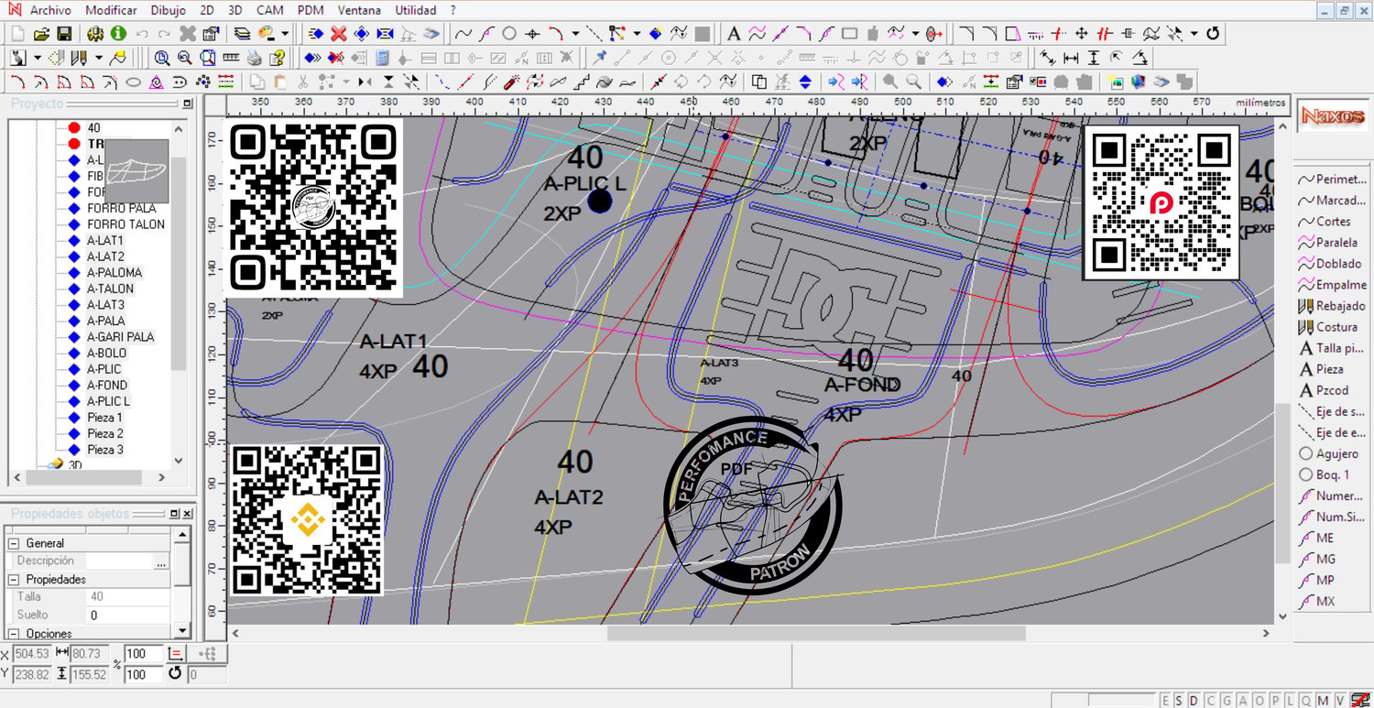
Task: Click the New document icon
Action: pyautogui.click(x=18, y=34)
